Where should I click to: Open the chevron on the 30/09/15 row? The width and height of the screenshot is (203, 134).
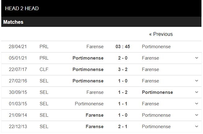(196, 92)
